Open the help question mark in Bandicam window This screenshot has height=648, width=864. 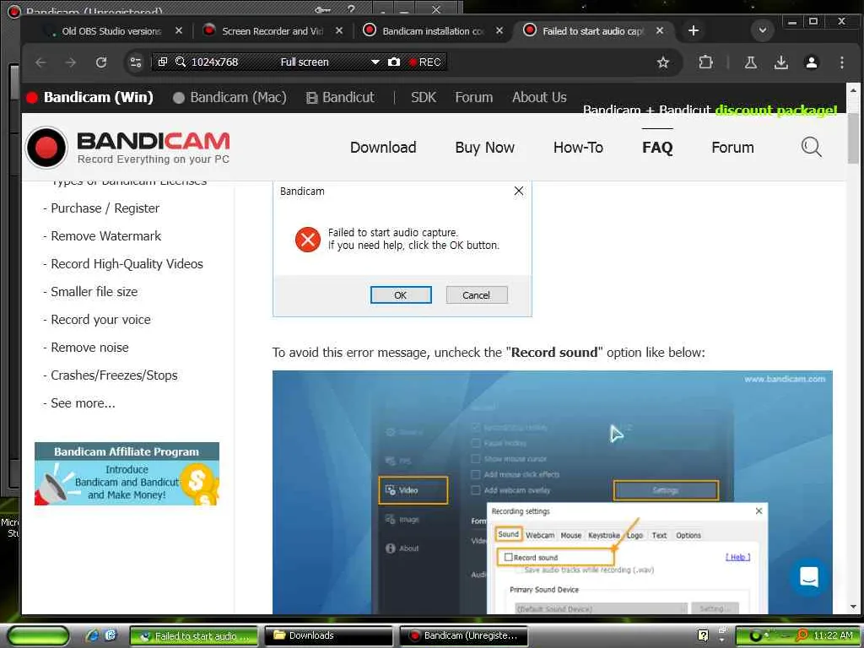pyautogui.click(x=351, y=9)
